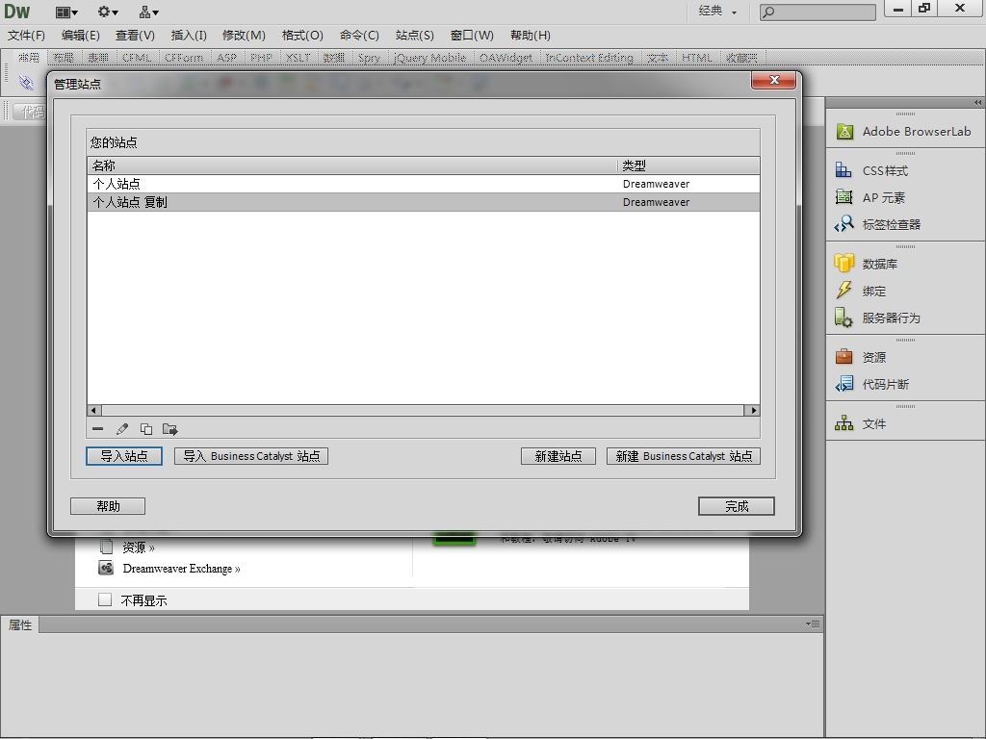Viewport: 986px width, 739px height.
Task: Open 资源 » link on welcome screen
Action: (x=139, y=548)
